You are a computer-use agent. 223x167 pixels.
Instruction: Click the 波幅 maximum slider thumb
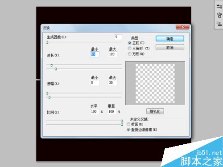click(x=50, y=97)
